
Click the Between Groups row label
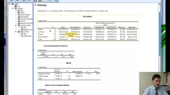click(44, 74)
